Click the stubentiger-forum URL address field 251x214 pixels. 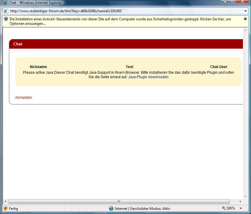120,11
